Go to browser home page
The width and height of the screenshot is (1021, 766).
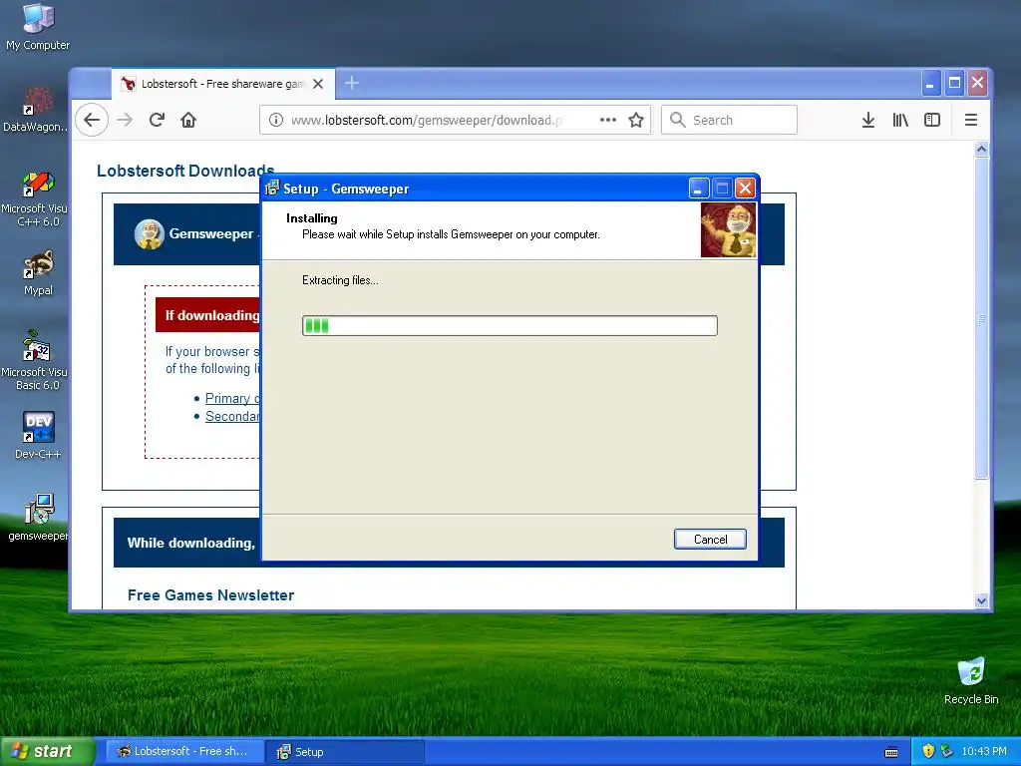click(x=188, y=120)
